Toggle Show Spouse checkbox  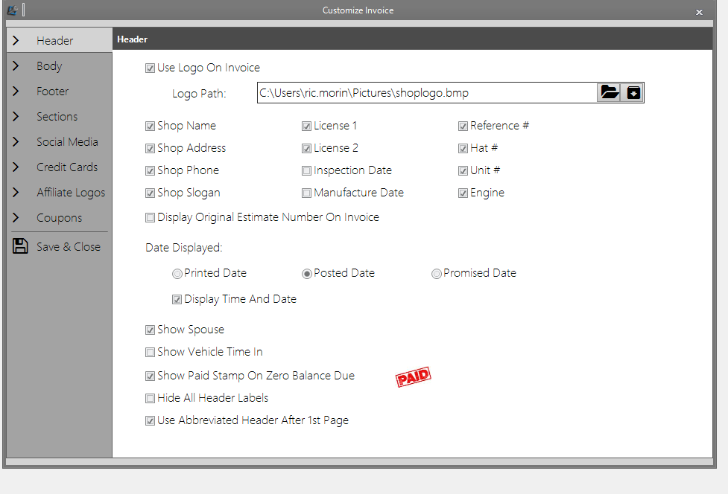coord(150,330)
